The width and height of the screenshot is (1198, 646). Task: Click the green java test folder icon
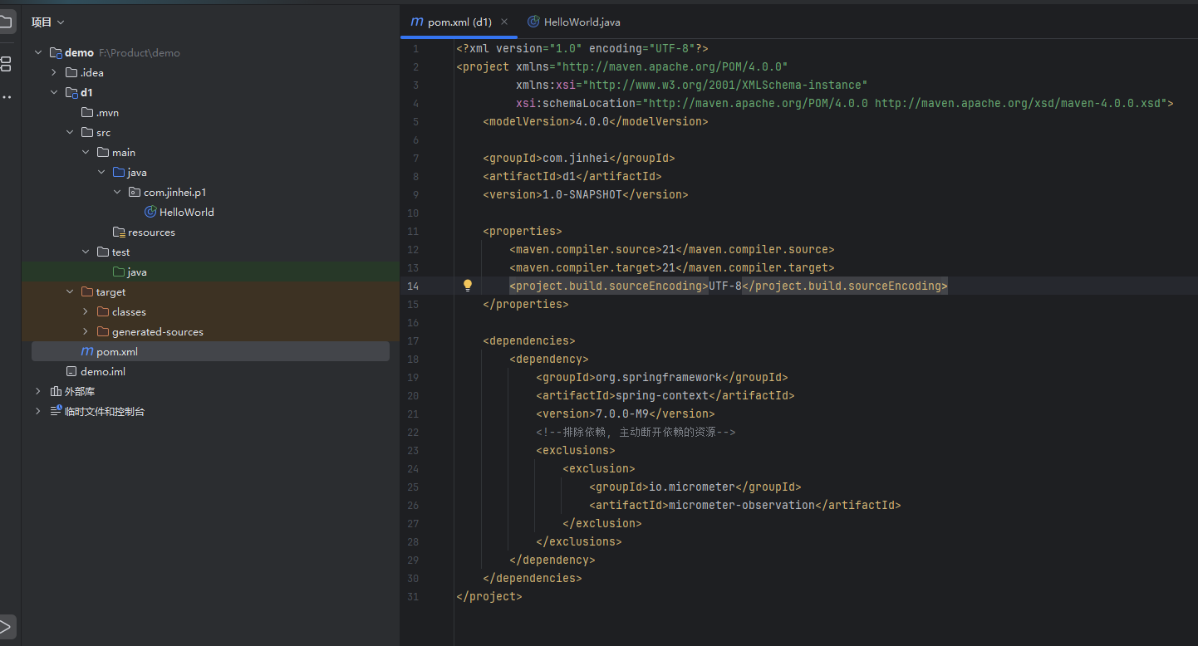coord(119,272)
